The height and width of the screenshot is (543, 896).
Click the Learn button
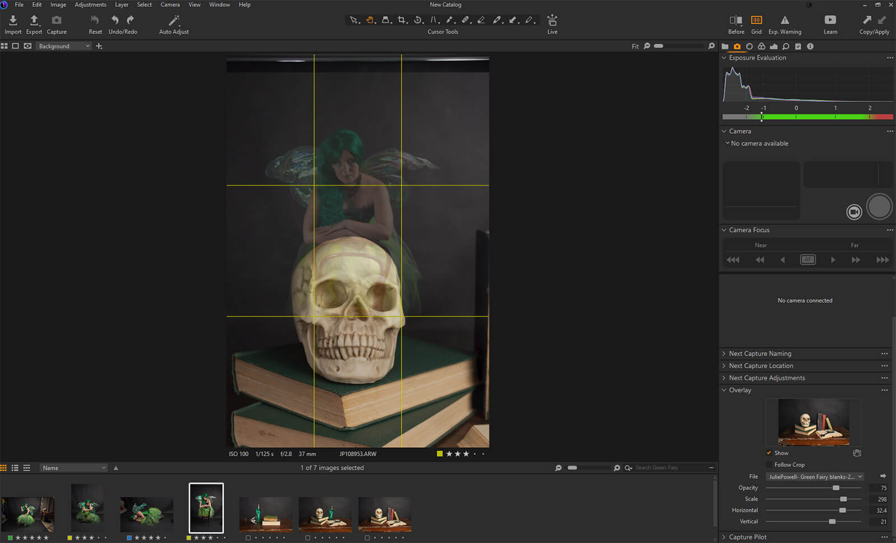click(x=830, y=20)
